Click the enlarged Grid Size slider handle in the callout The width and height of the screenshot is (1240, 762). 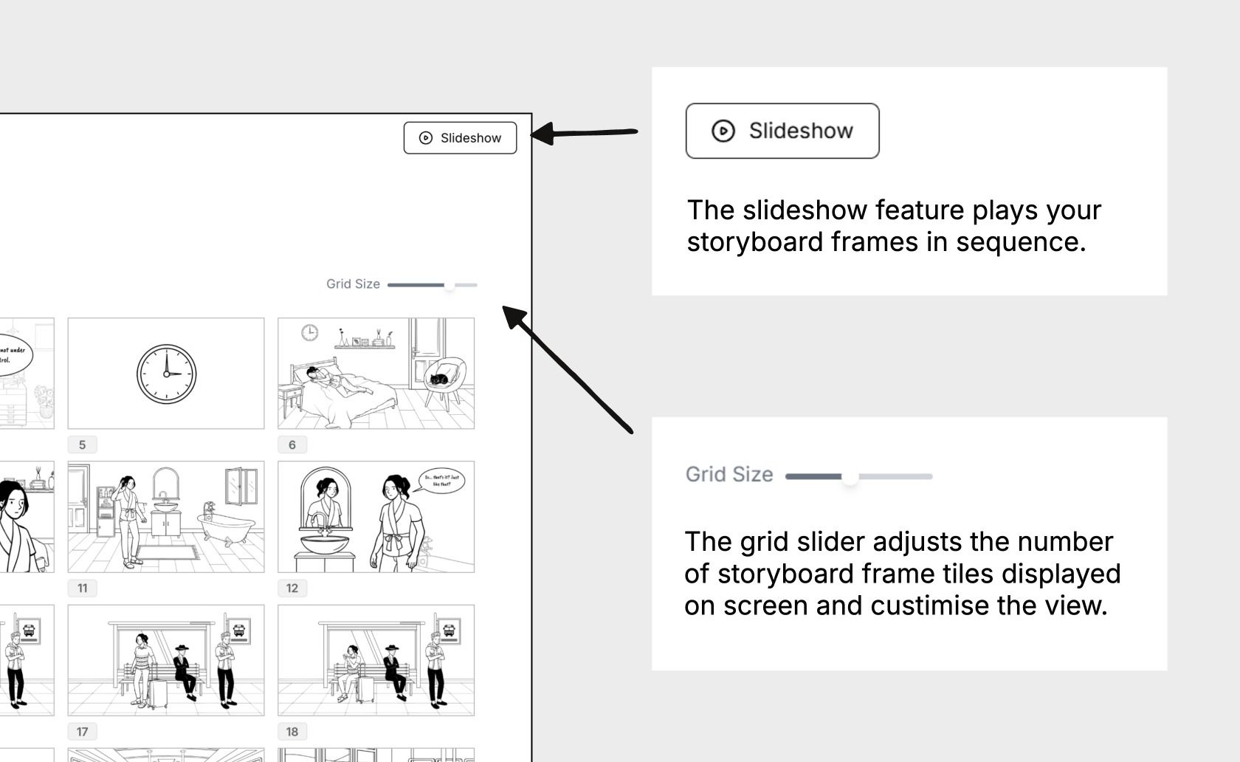coord(850,477)
